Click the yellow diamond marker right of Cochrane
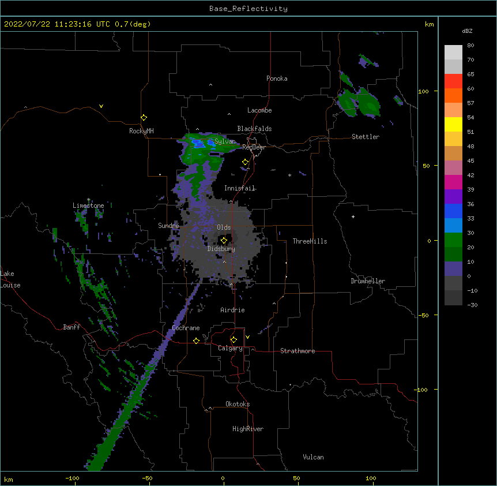The width and height of the screenshot is (497, 486). [196, 341]
